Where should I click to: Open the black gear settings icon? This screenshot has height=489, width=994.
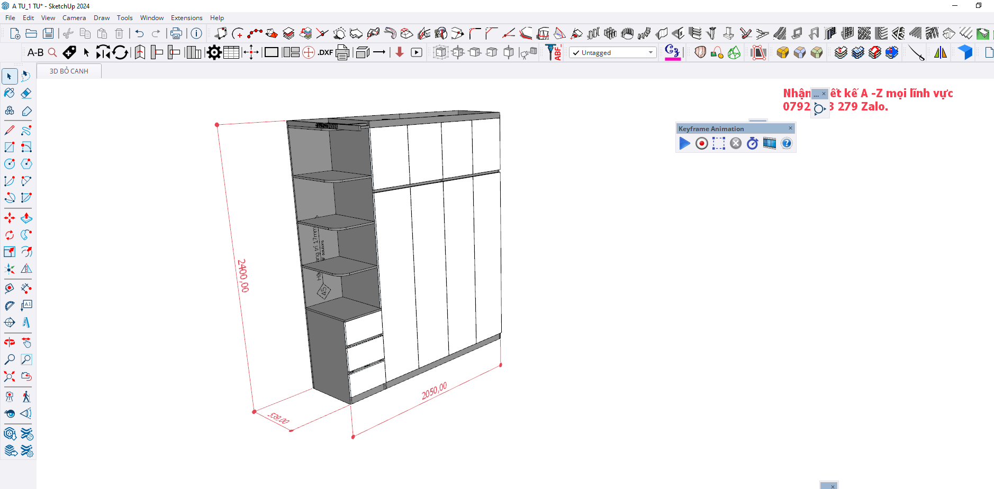click(x=214, y=52)
